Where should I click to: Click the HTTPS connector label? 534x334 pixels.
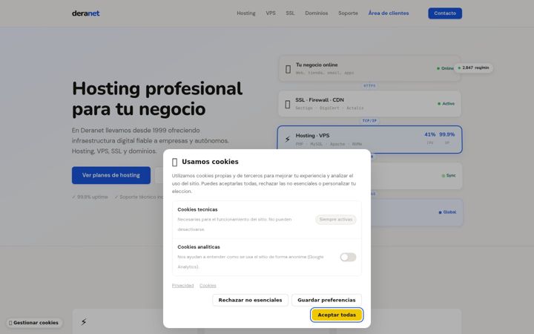click(x=369, y=86)
